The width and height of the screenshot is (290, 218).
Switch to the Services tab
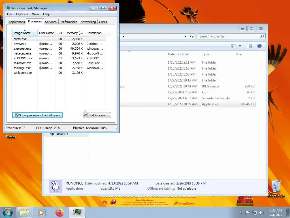[x=51, y=22]
